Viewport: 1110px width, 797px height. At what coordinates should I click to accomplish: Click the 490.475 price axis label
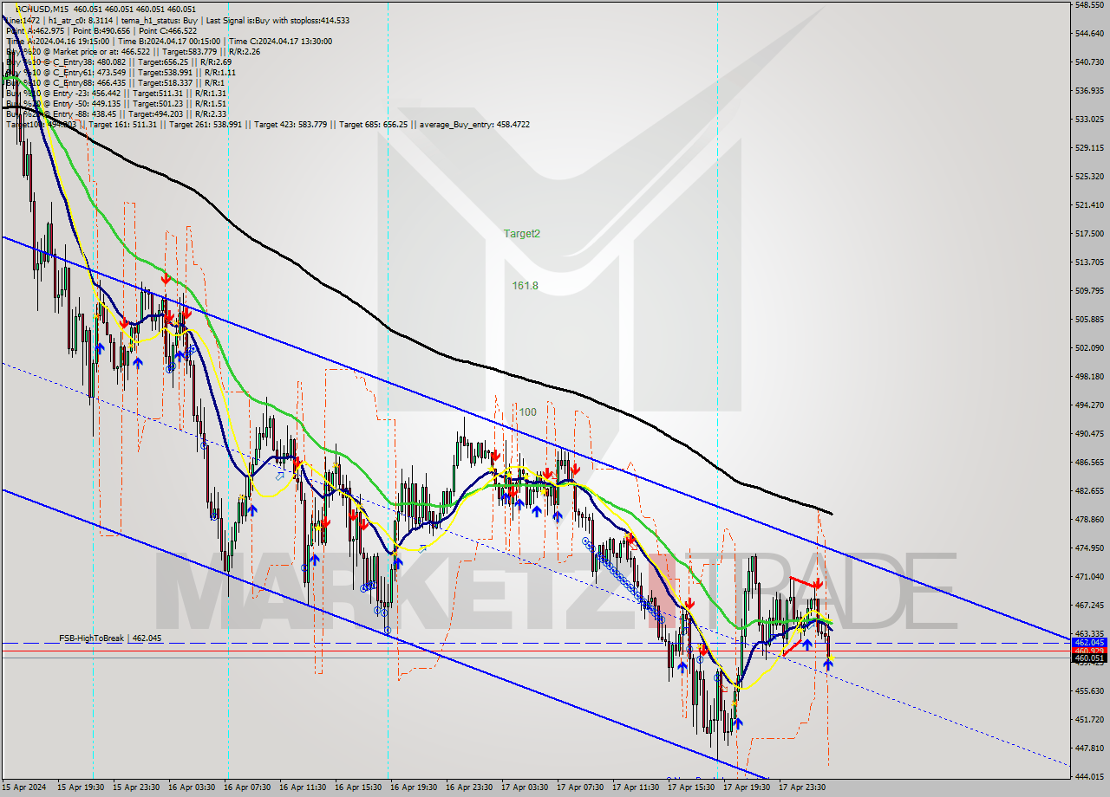tap(1089, 434)
